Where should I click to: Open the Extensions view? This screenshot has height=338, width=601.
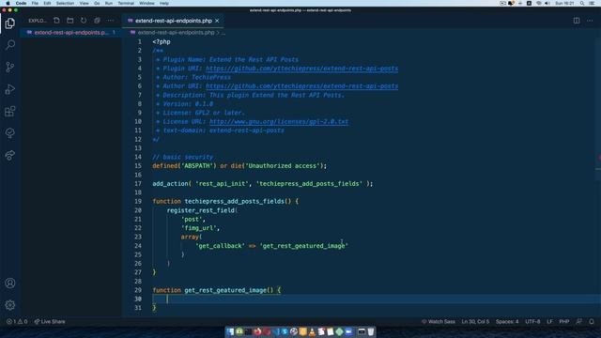coord(10,112)
